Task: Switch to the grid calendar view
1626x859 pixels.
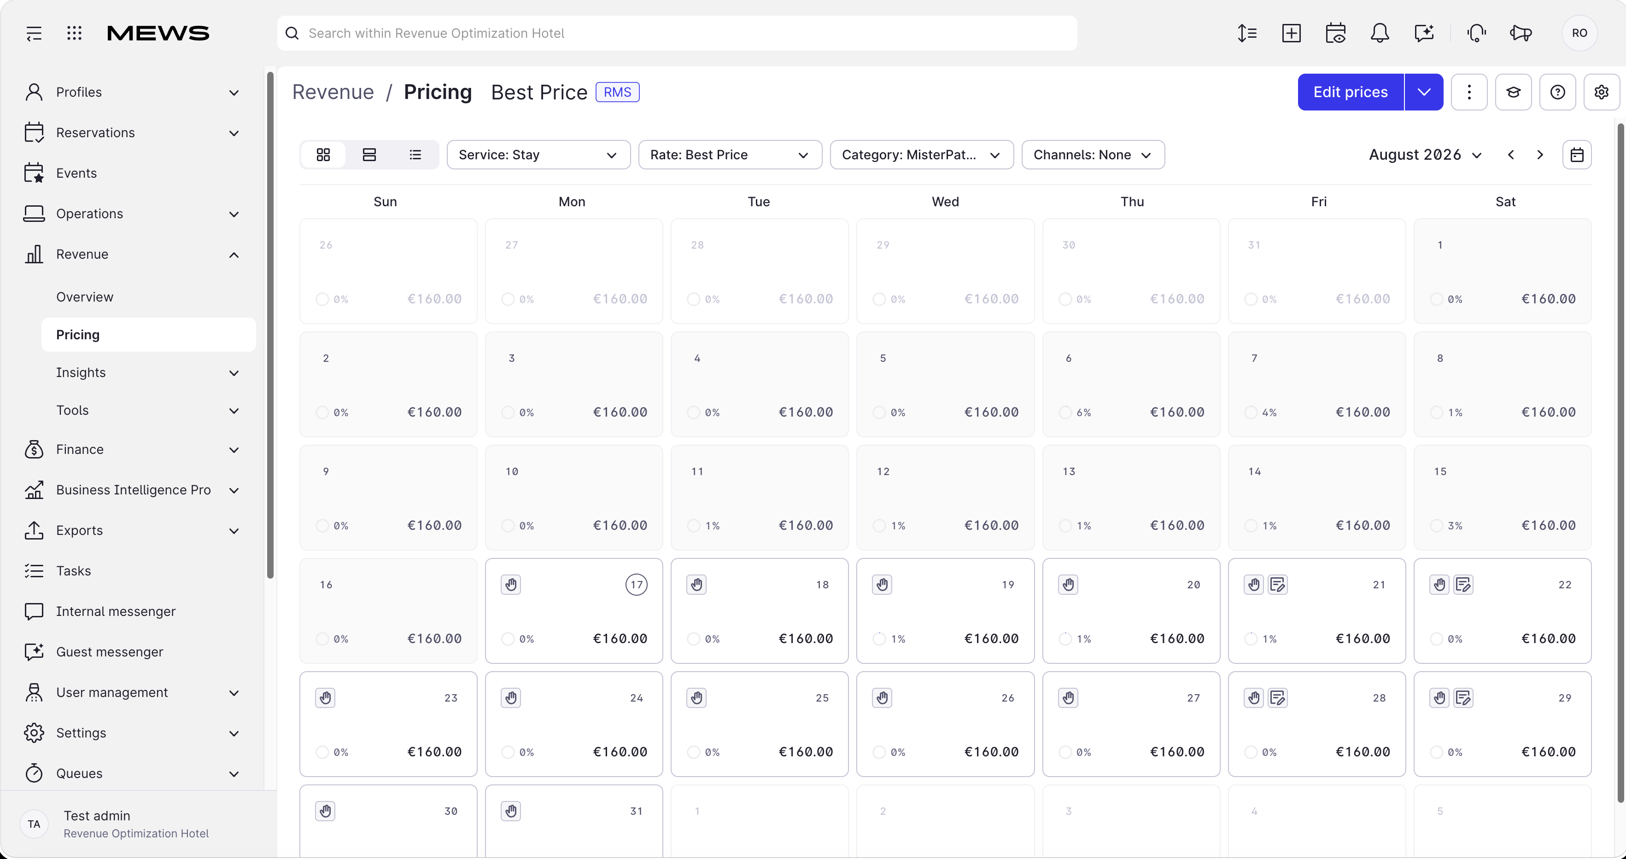Action: tap(323, 155)
